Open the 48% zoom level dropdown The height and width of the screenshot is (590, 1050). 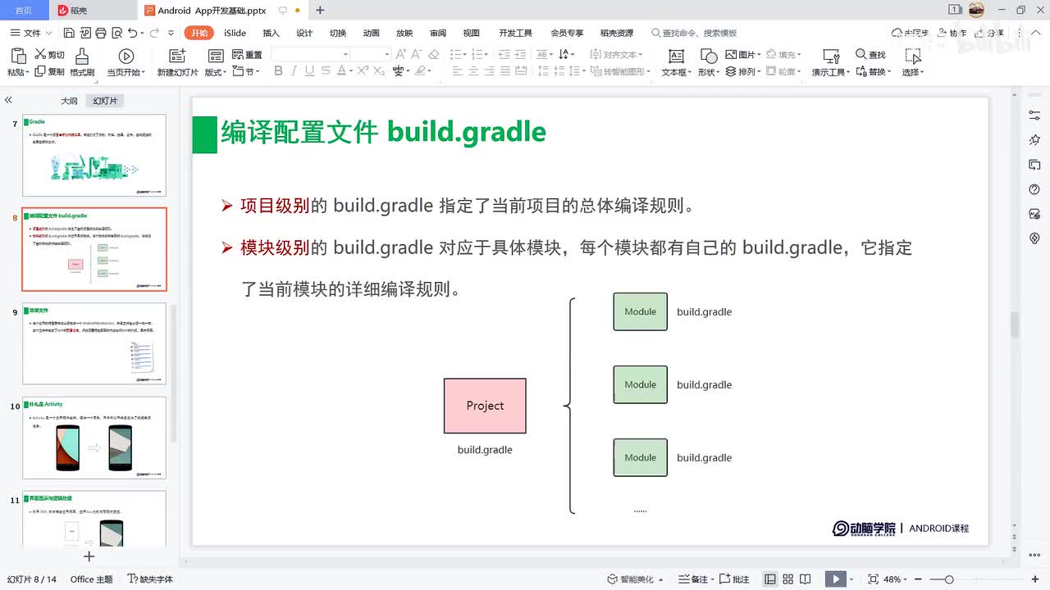point(896,579)
